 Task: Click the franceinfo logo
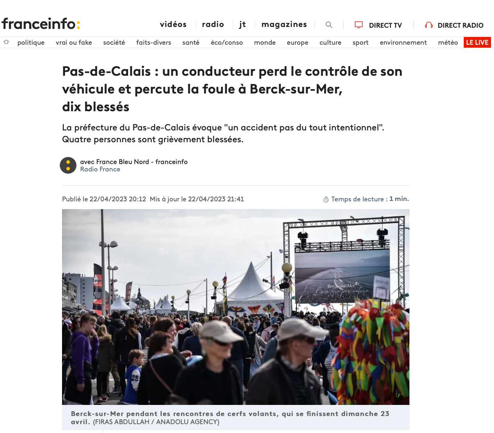41,24
